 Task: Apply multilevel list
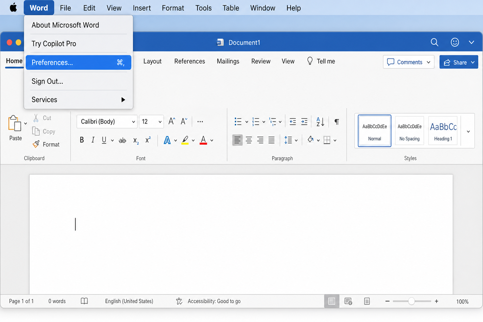[x=272, y=121]
